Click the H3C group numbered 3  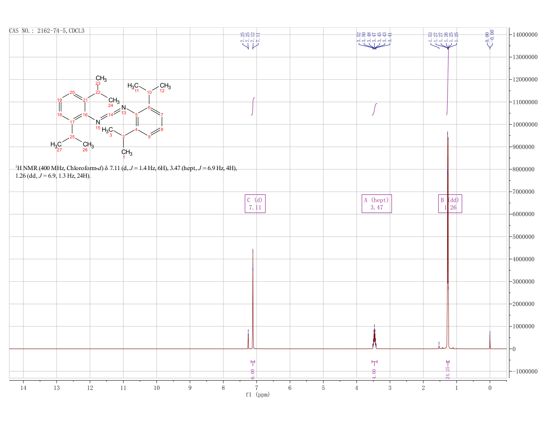tap(107, 130)
